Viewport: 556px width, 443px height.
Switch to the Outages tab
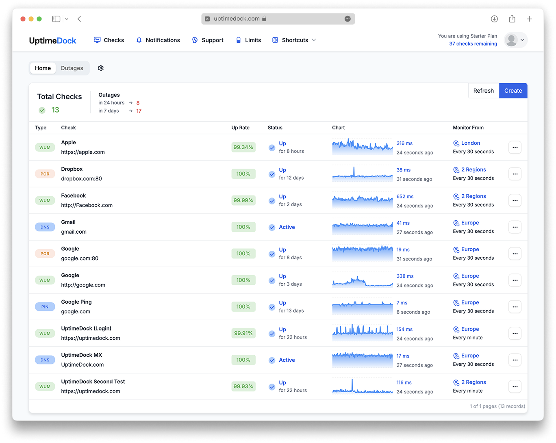[72, 68]
